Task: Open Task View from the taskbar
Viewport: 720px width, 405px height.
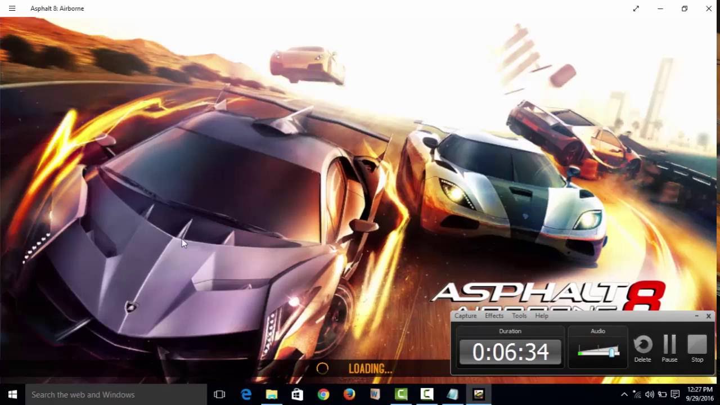Action: tap(219, 395)
